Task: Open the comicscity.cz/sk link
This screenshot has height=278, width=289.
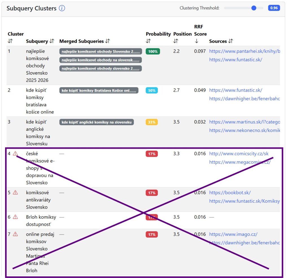Action: coord(239,154)
